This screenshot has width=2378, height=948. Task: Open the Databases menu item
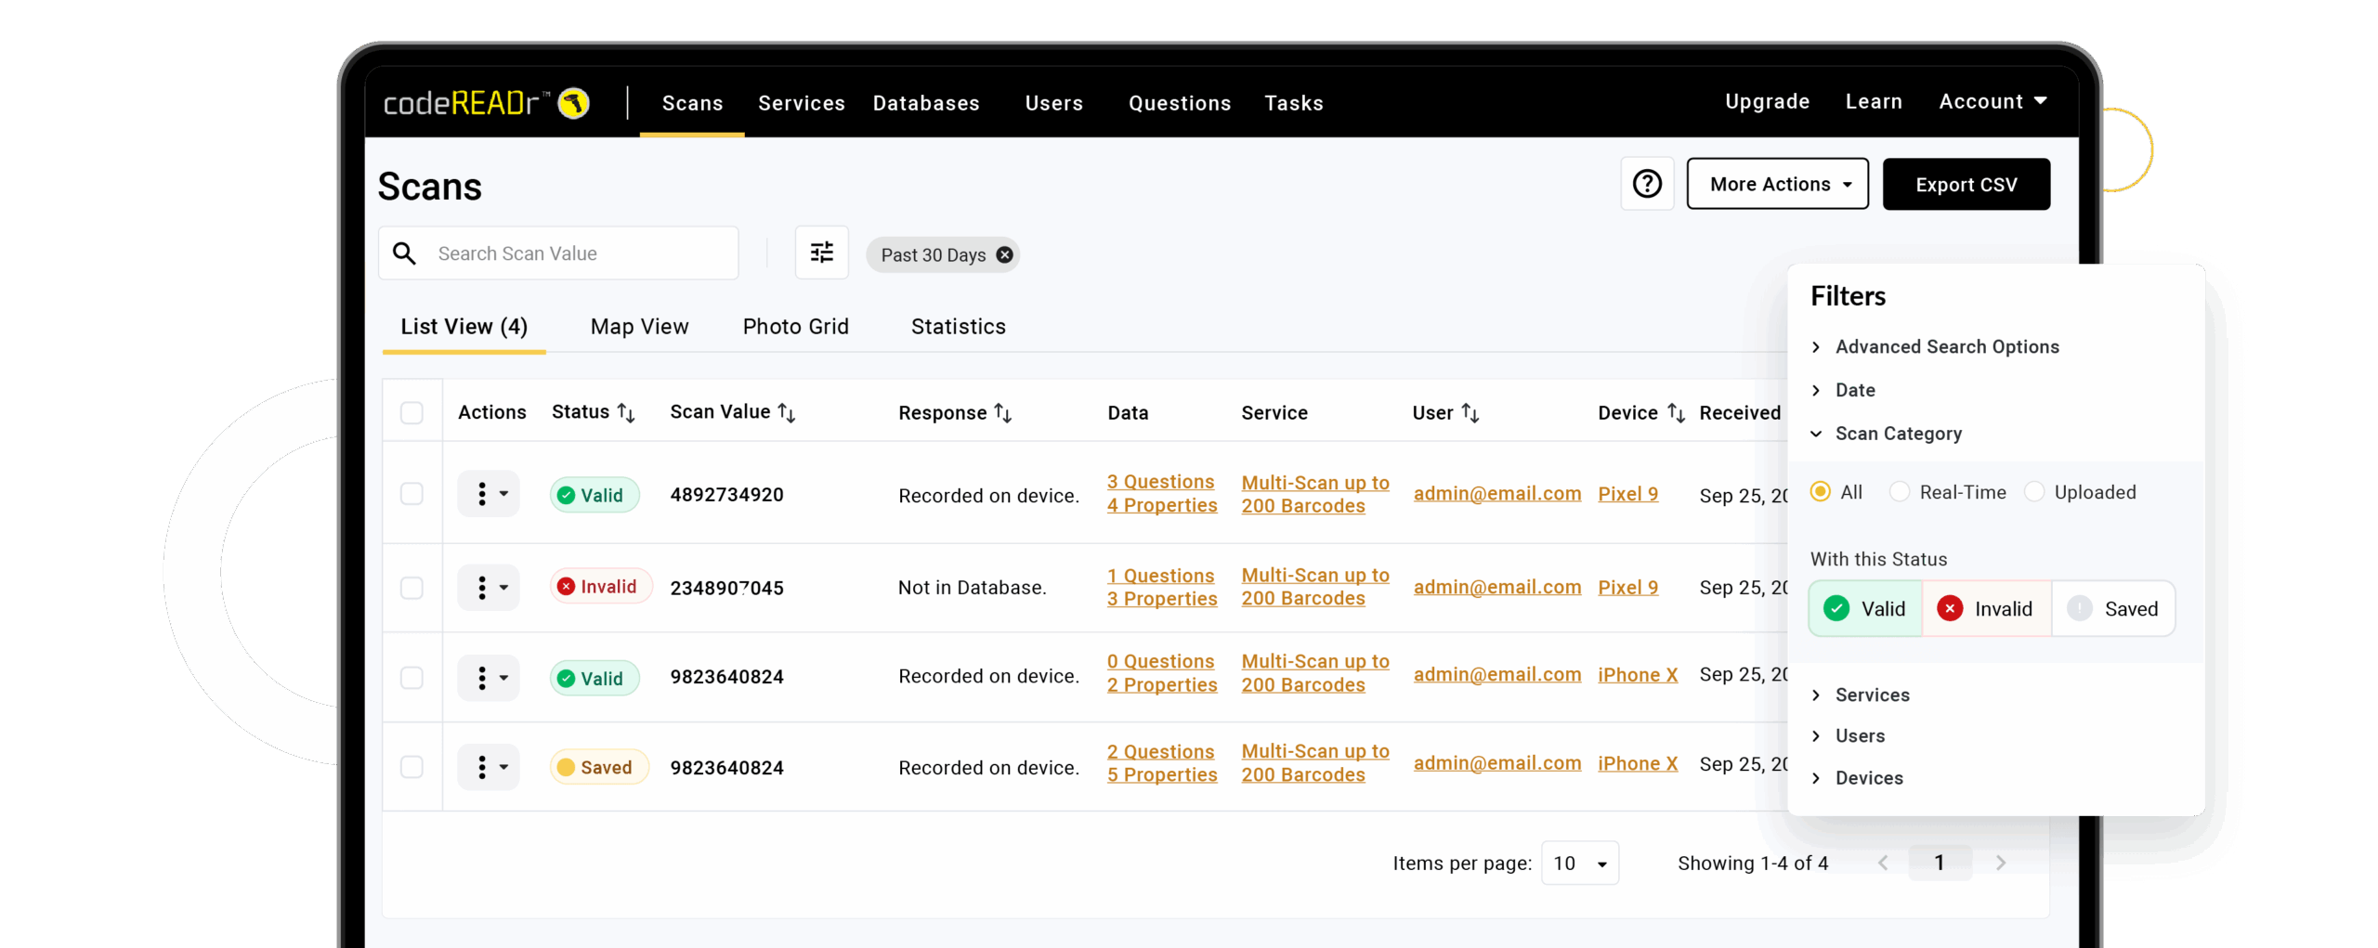(926, 103)
